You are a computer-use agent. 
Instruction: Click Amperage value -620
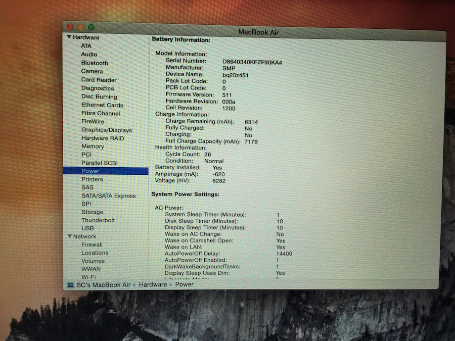click(x=218, y=174)
